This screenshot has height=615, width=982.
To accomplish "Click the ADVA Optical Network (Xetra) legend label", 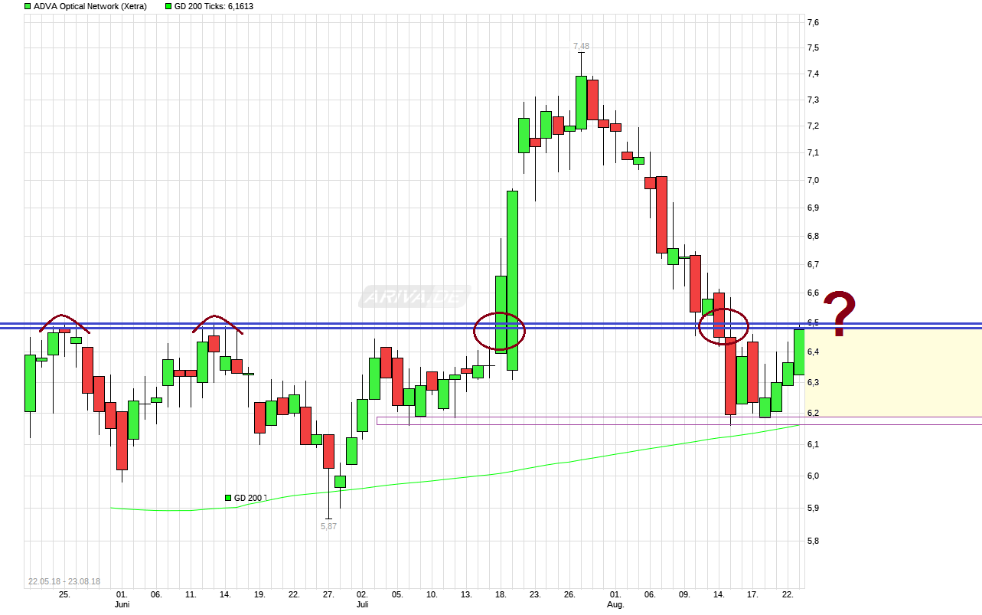I will (x=90, y=6).
